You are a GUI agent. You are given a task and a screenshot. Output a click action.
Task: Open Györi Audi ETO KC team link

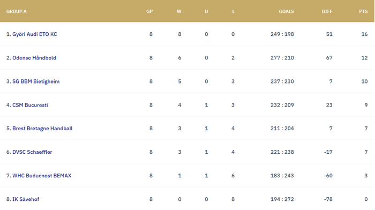tap(35, 34)
